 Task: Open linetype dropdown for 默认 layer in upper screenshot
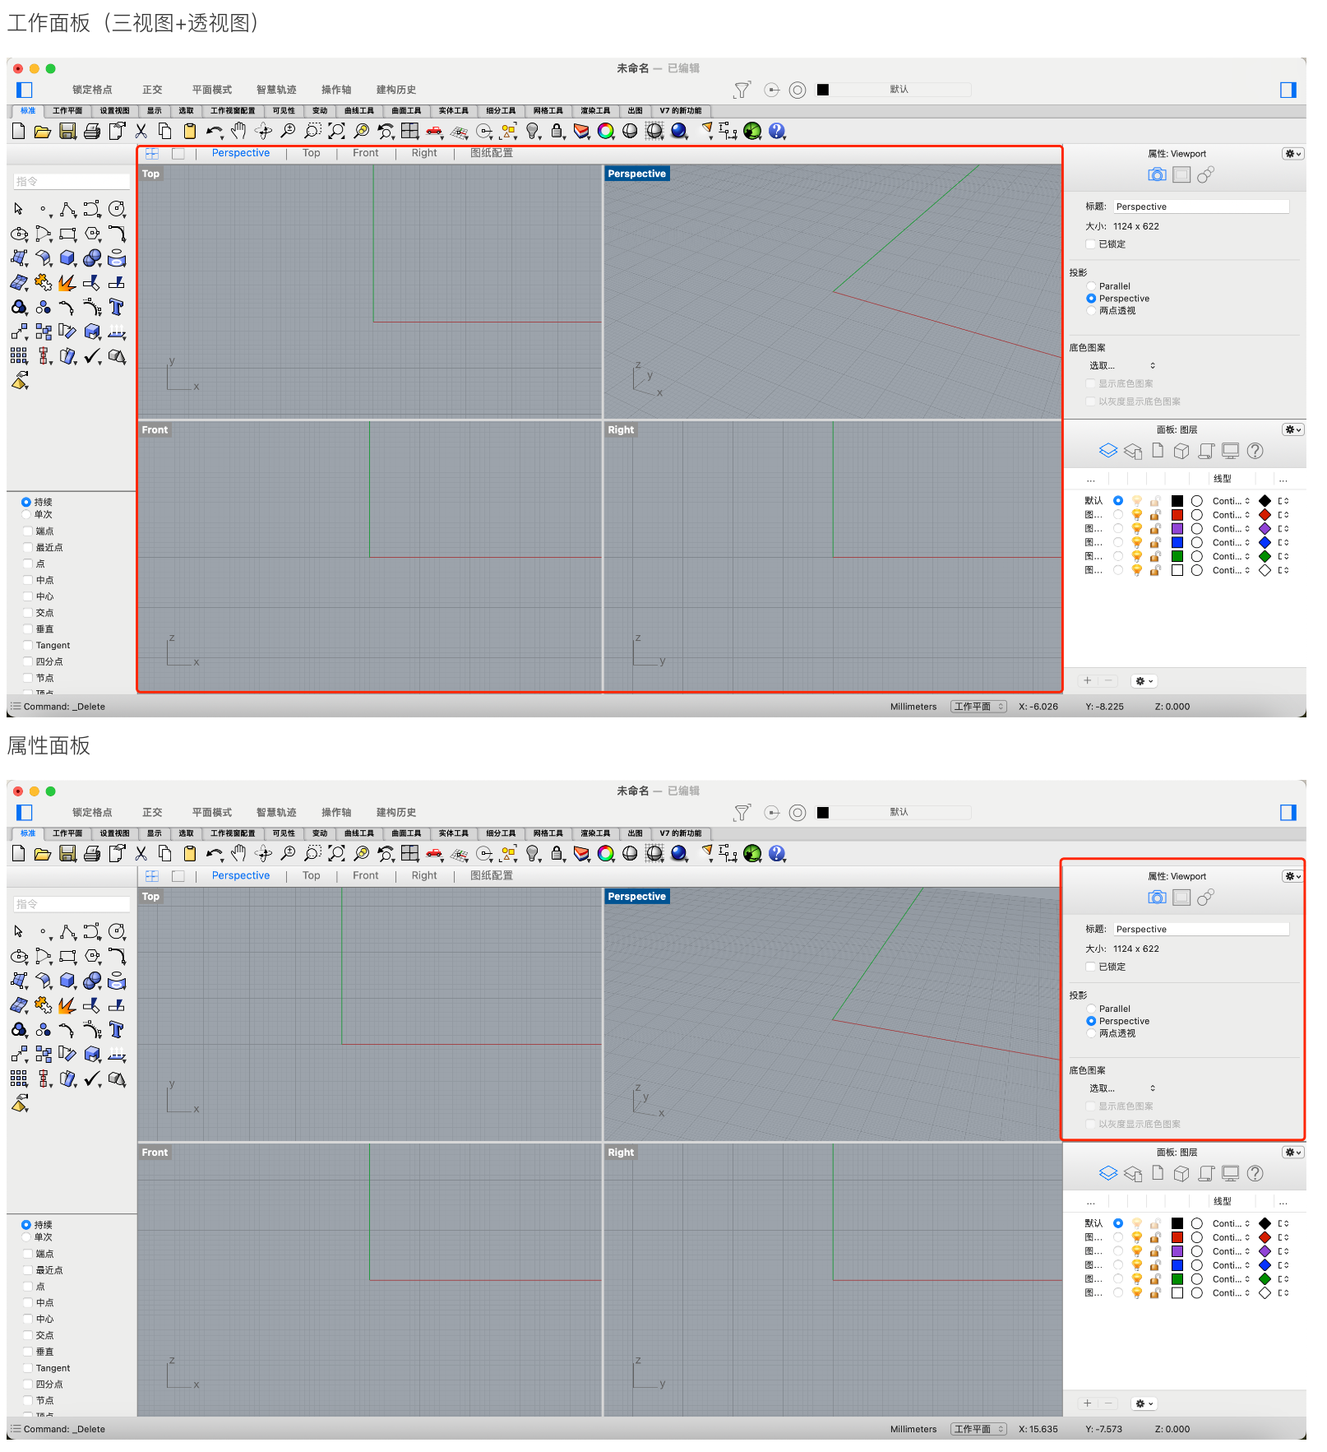(x=1231, y=501)
